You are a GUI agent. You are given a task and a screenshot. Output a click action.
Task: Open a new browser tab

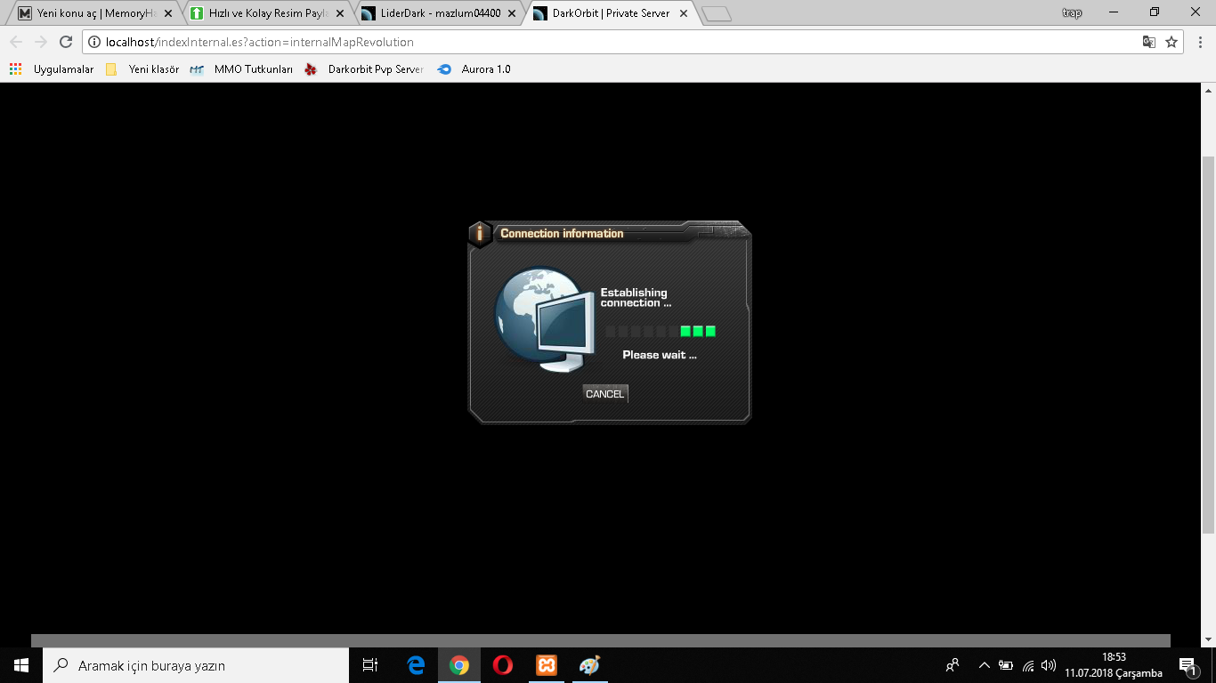(717, 13)
